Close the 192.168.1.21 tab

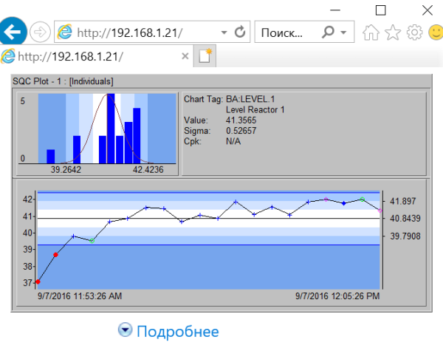[185, 57]
